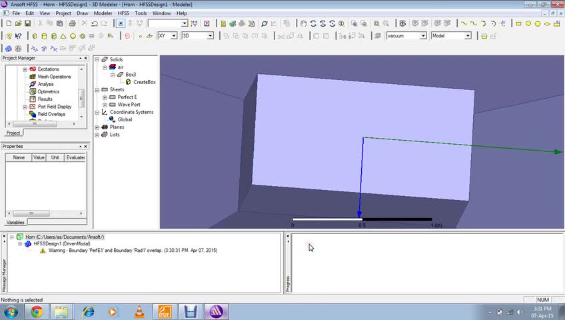Open the HFSS menu
Screen dimensions: 565x320
click(x=123, y=13)
